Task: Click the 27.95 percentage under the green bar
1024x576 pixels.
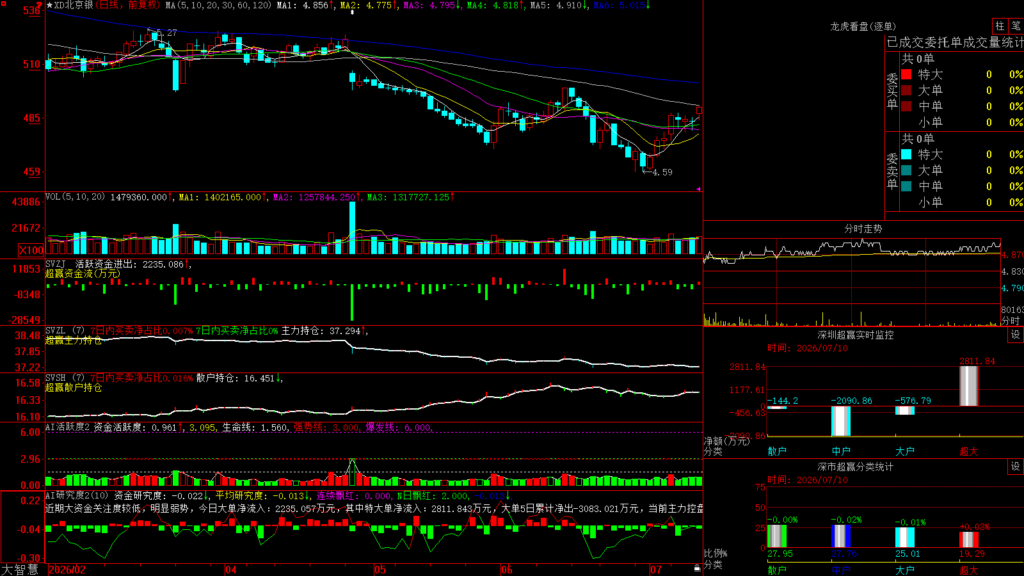Action: click(x=780, y=554)
